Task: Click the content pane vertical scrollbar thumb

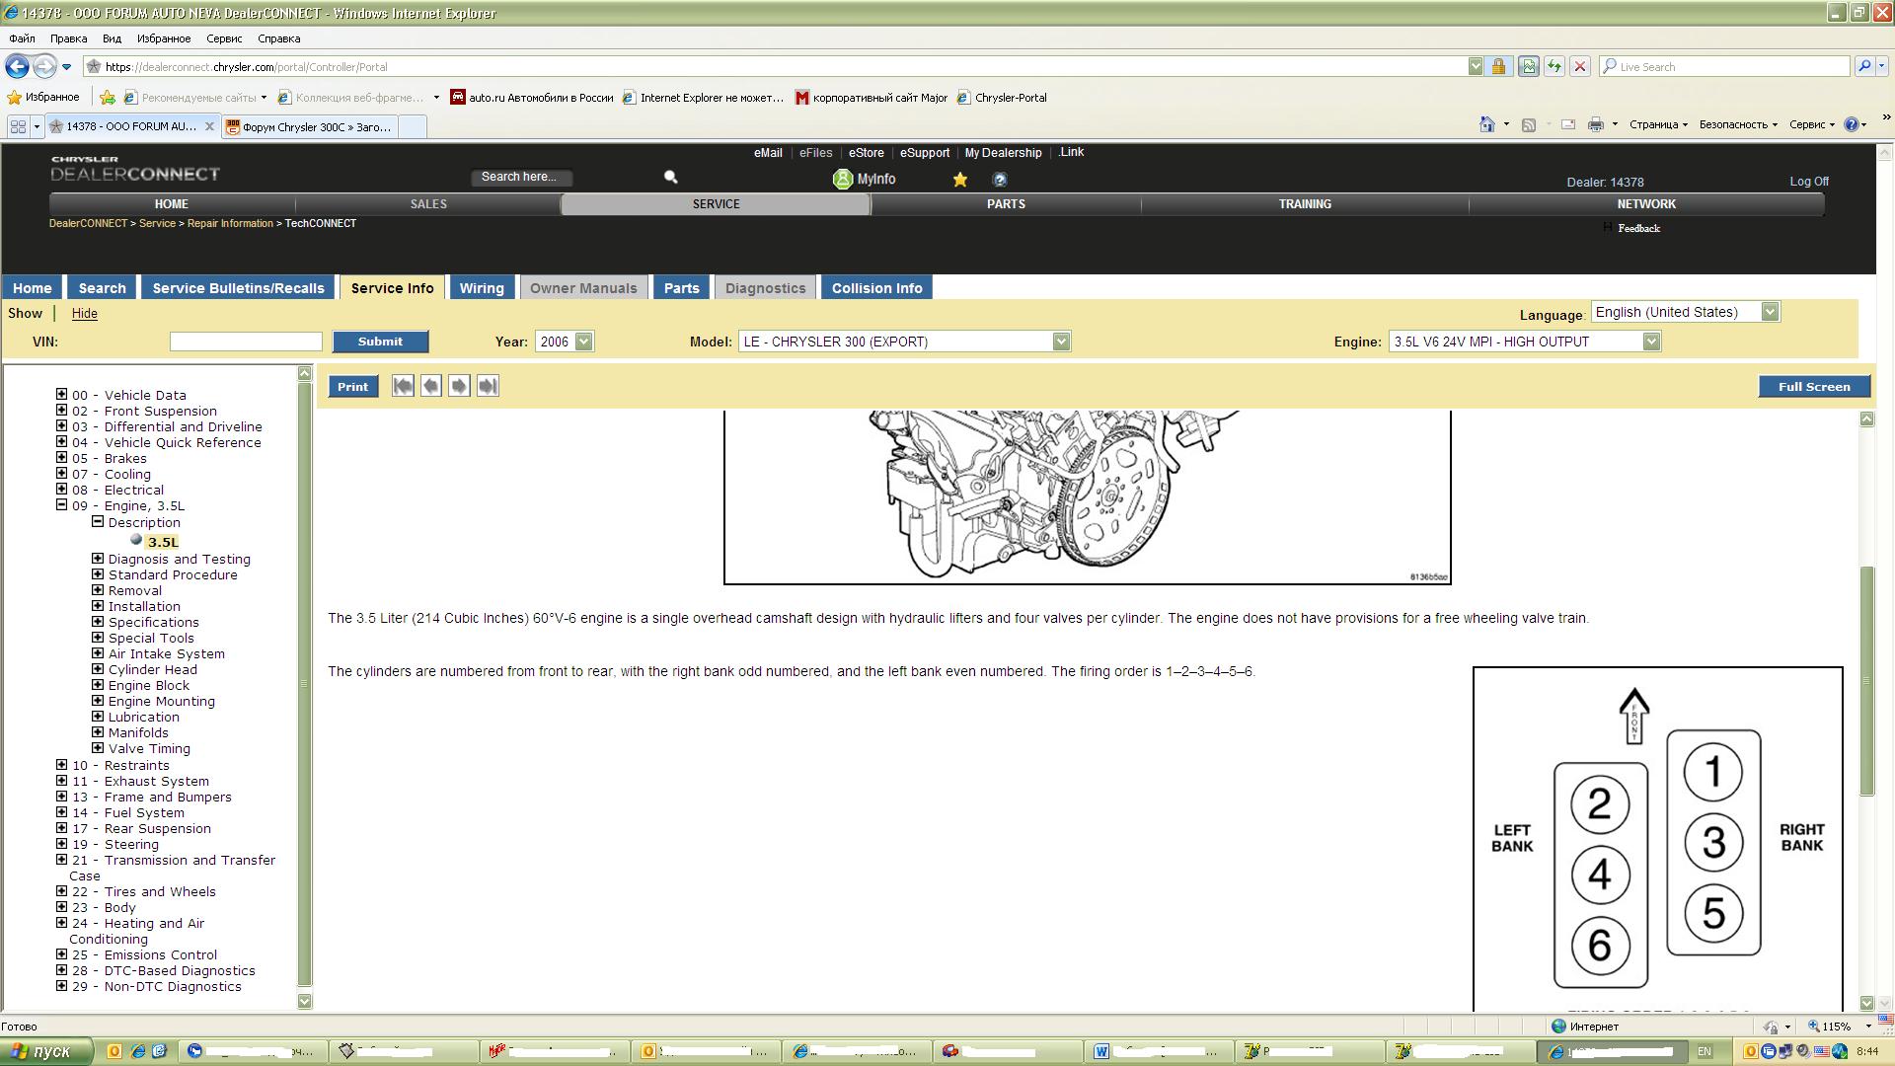Action: (x=1866, y=681)
